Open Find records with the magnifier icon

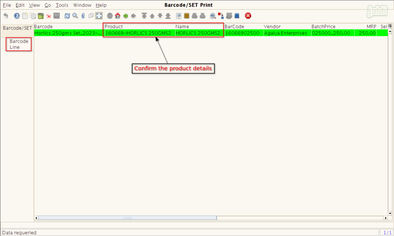[x=75, y=16]
